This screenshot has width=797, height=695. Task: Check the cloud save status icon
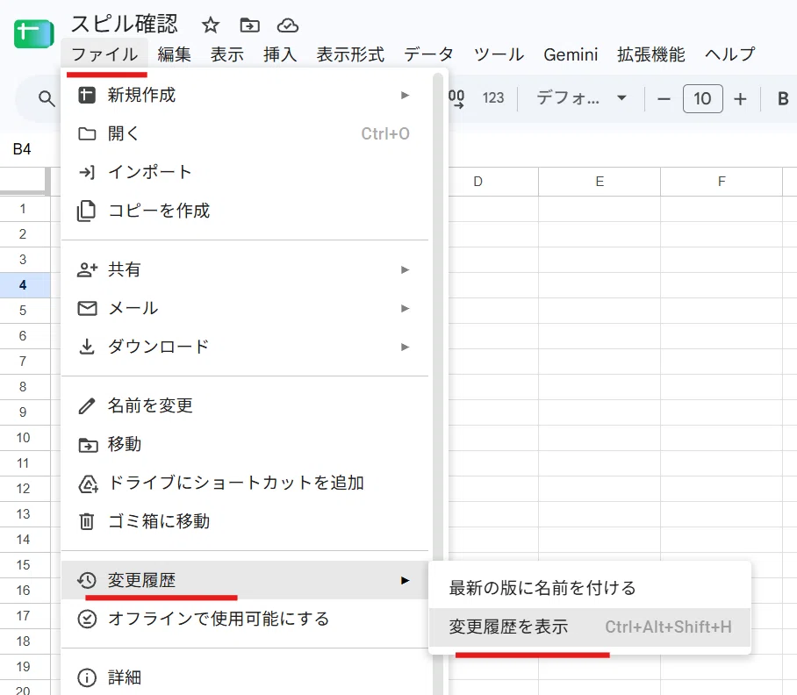[x=288, y=25]
